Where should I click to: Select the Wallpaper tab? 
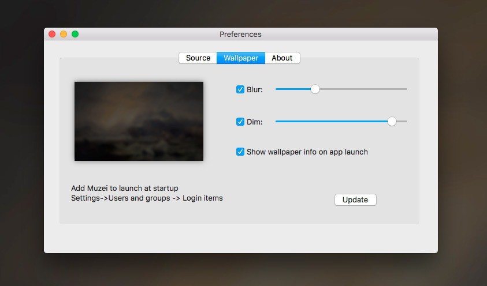point(241,58)
